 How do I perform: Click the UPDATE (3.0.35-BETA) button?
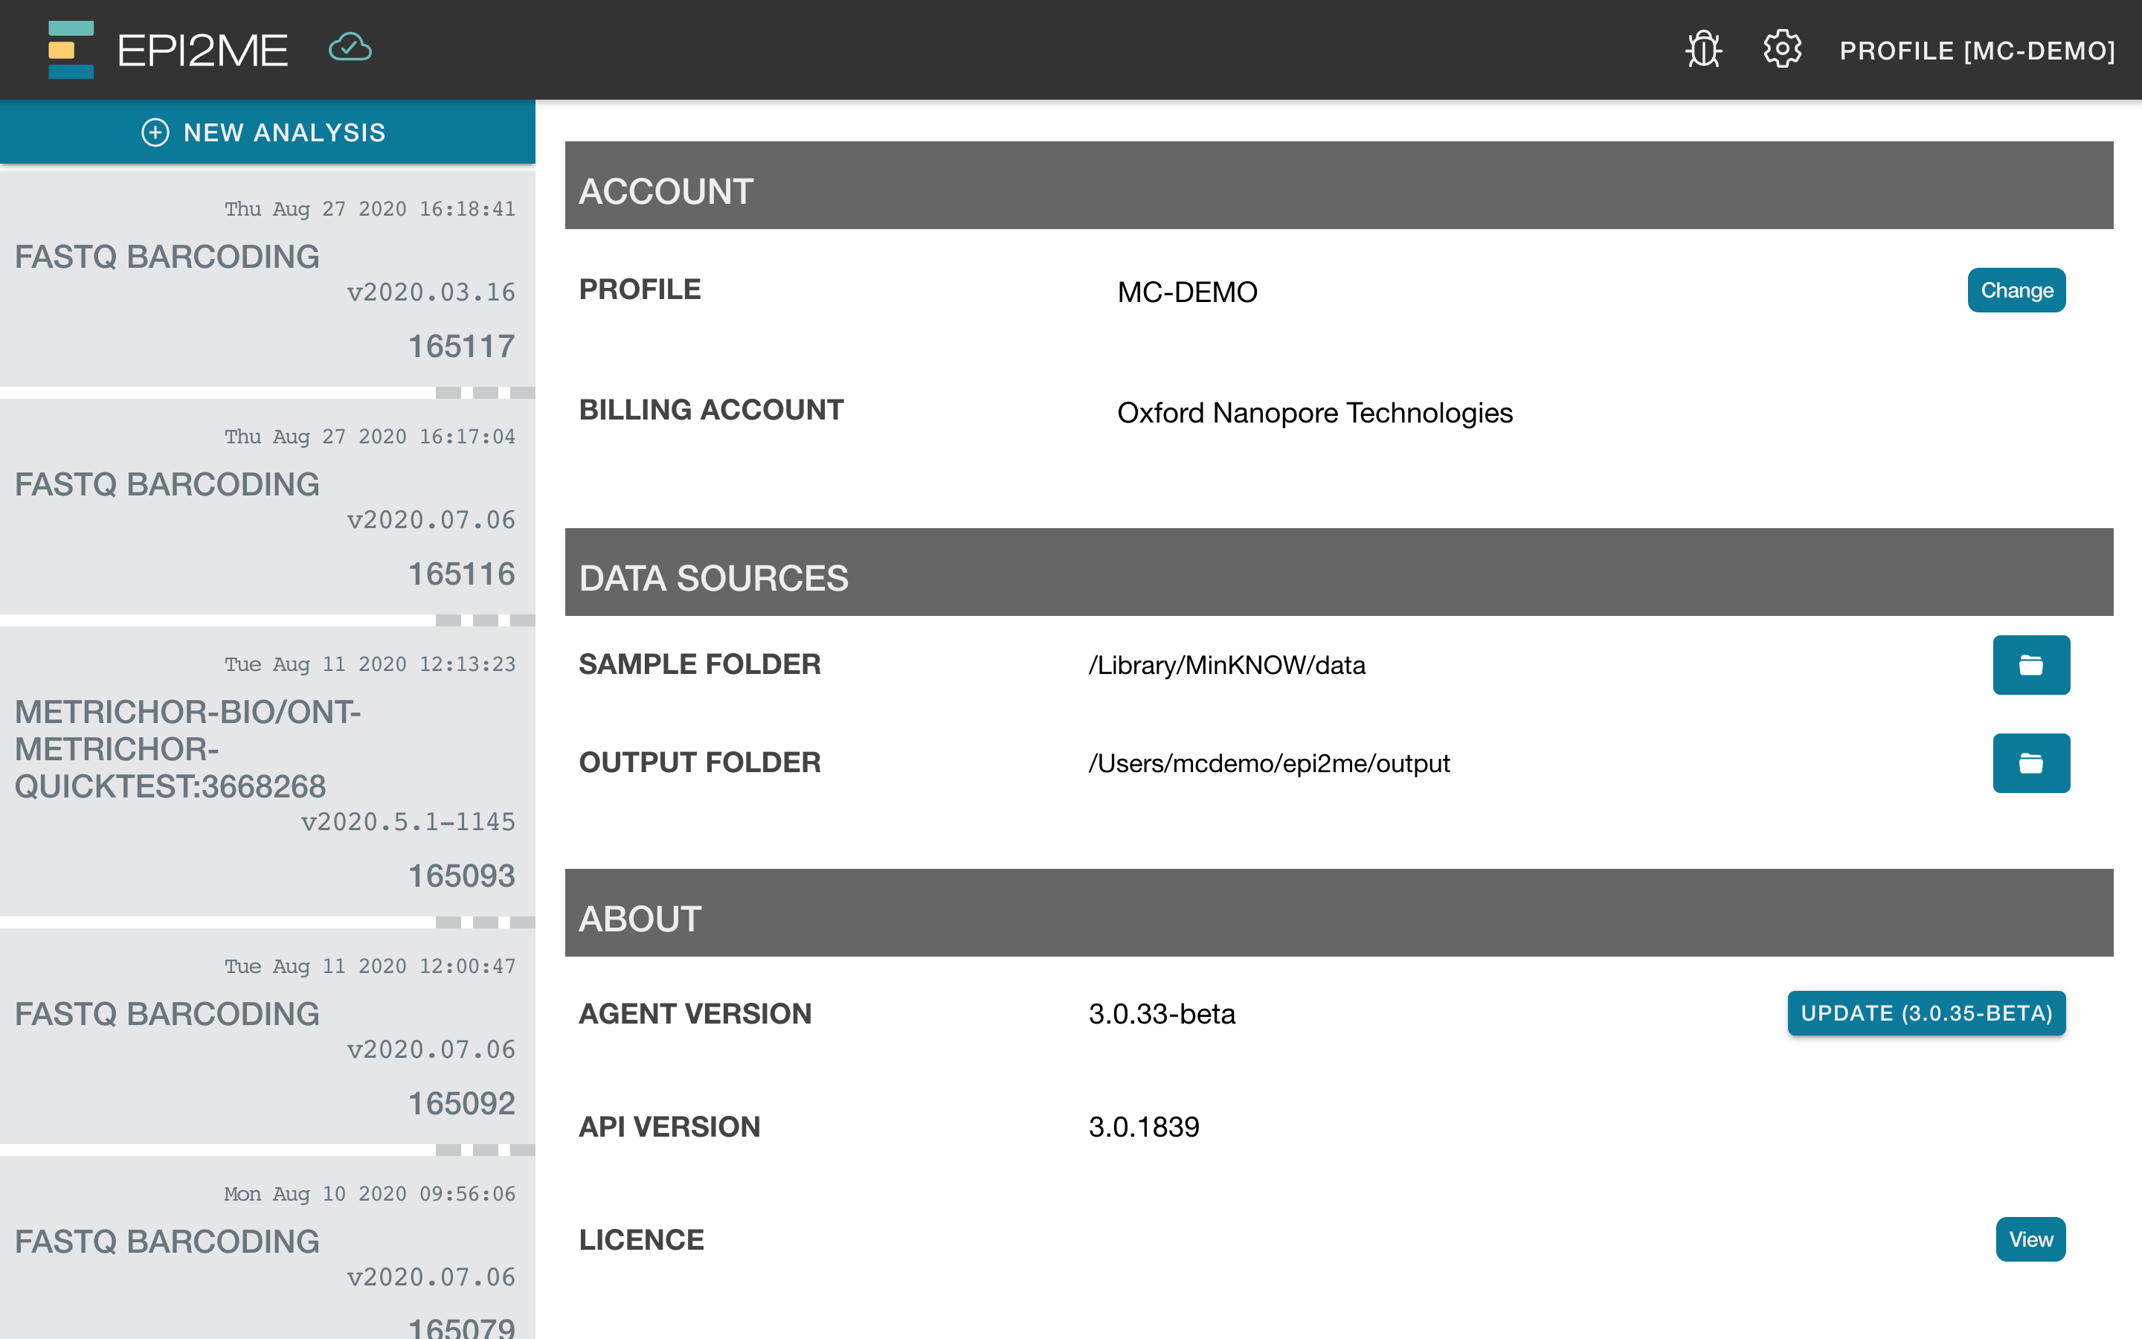pos(1926,1013)
